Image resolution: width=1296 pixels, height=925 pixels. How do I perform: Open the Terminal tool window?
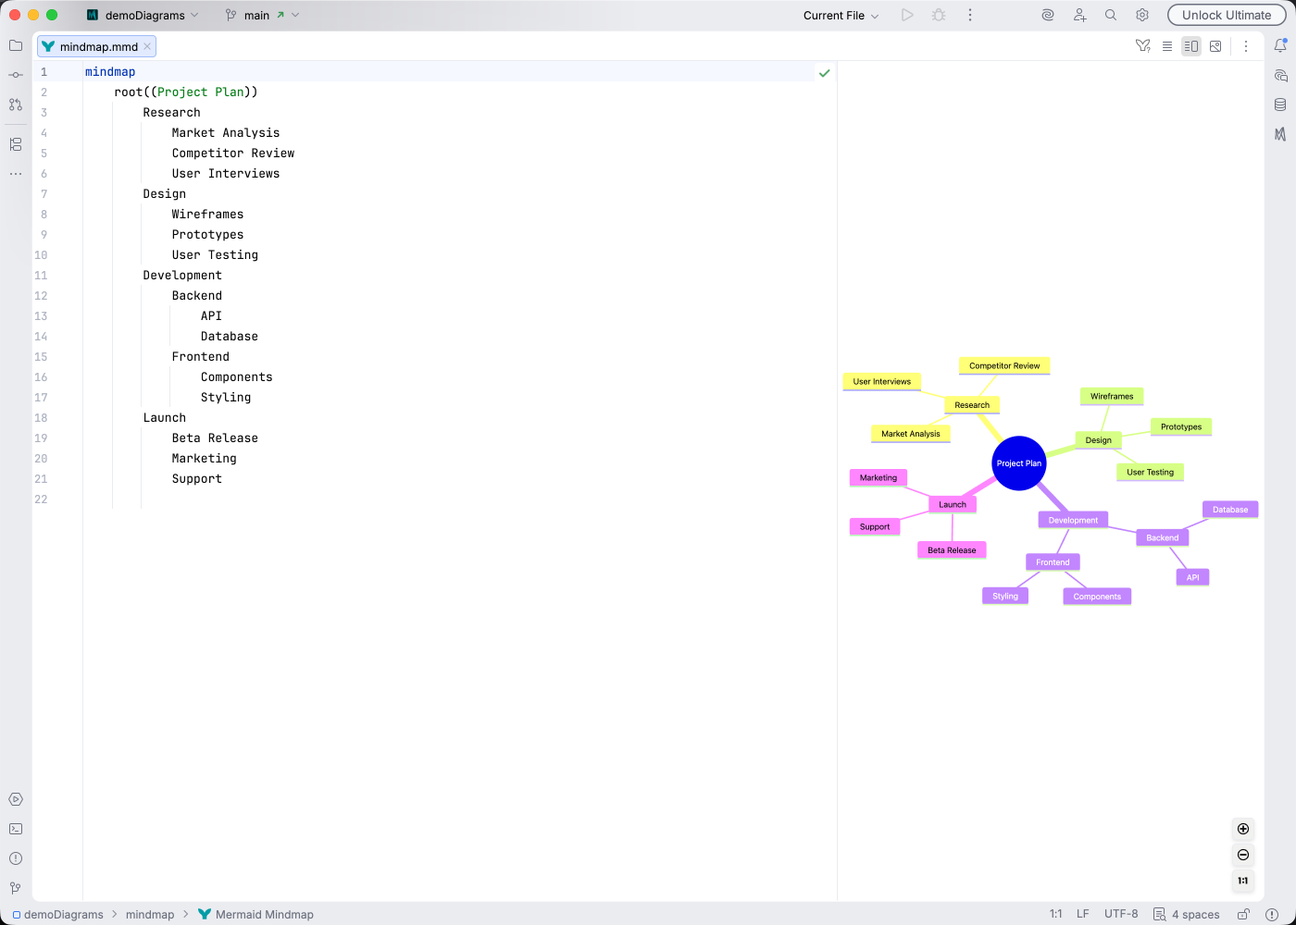pos(15,828)
